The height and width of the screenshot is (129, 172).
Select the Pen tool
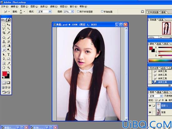[x=4, y=58]
